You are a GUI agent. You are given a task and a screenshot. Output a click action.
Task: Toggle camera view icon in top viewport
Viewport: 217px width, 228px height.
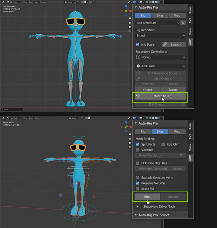(x=130, y=27)
